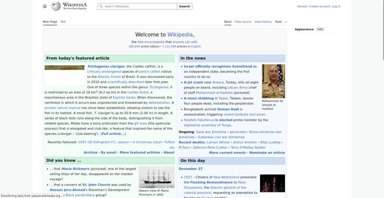Open the Log in link
The image size is (384, 198).
coord(336,7)
